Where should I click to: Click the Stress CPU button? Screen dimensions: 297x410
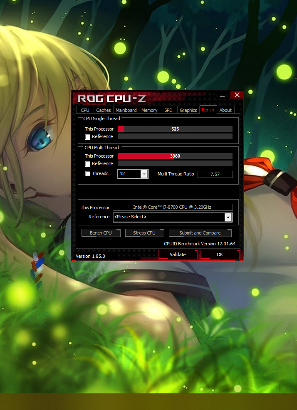(x=144, y=233)
